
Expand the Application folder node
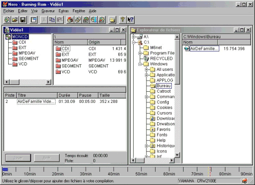click(x=146, y=75)
